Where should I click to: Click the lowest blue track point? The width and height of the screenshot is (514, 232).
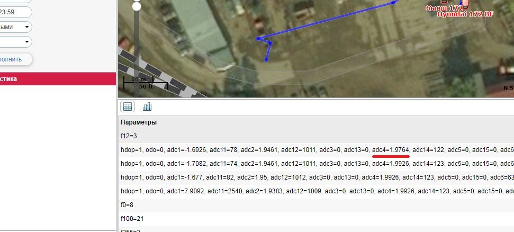(x=266, y=59)
